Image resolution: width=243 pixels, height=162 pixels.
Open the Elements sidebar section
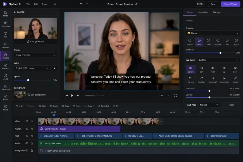6,66
